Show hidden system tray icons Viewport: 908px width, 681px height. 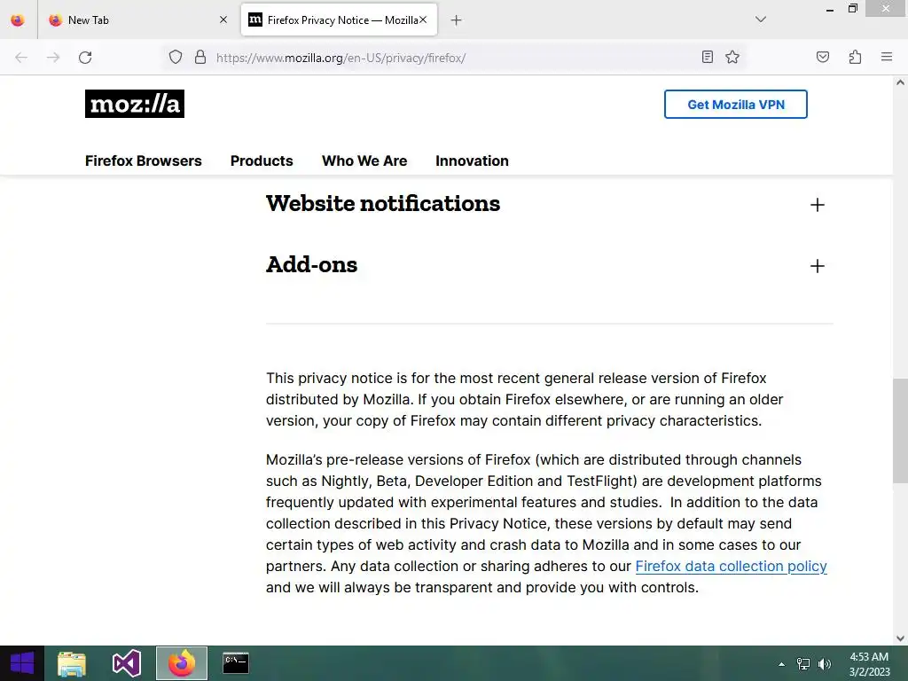pos(782,664)
